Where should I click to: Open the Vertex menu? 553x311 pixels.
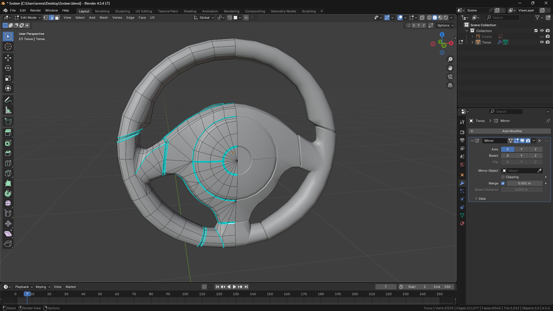pyautogui.click(x=117, y=18)
